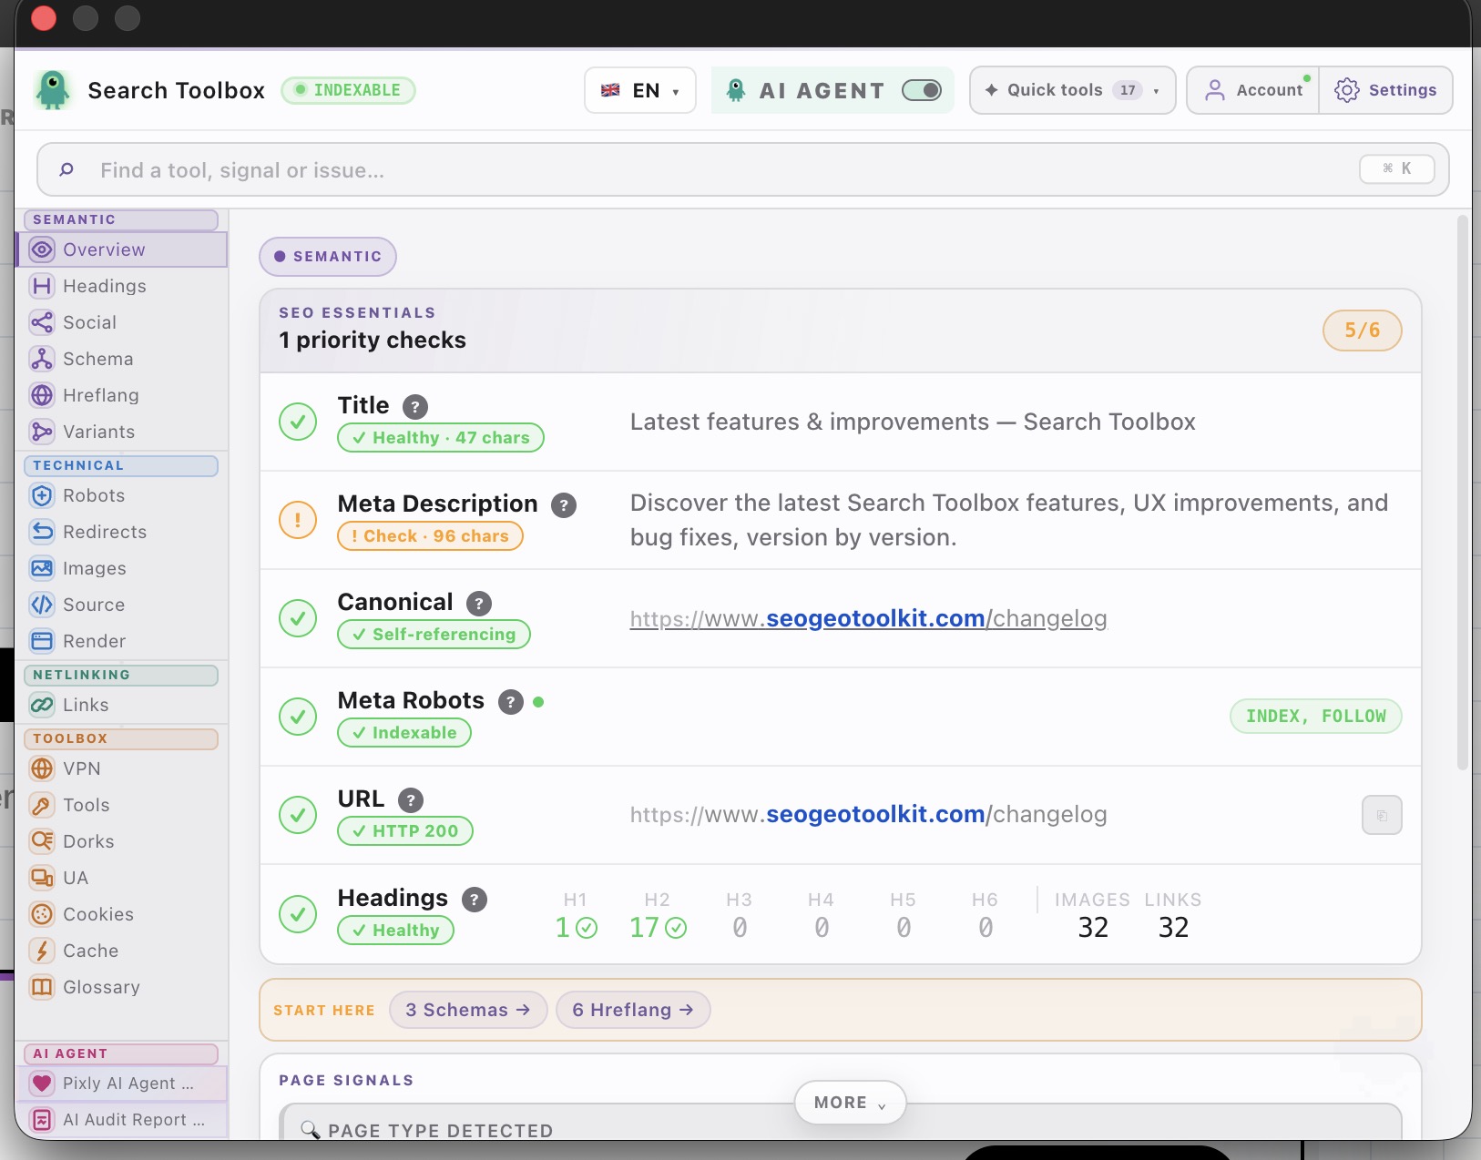The image size is (1481, 1160).
Task: Open Links via its chain icon
Action: coord(42,705)
